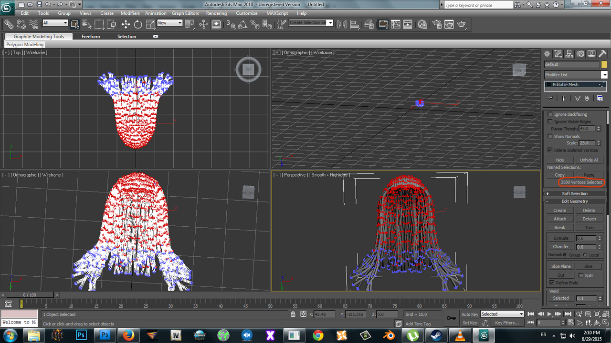
Task: Open the Curve Editor icon
Action: (396, 24)
